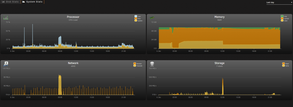Toggle the Read series in the Storage legend
This screenshot has width=293, height=107.
click(285, 64)
